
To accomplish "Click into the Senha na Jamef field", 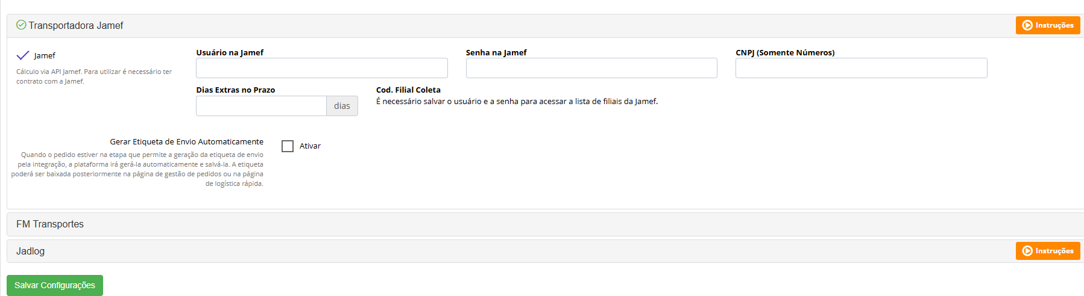I will [x=591, y=68].
